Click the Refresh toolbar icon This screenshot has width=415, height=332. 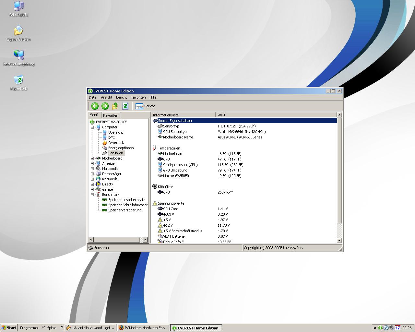pos(125,106)
